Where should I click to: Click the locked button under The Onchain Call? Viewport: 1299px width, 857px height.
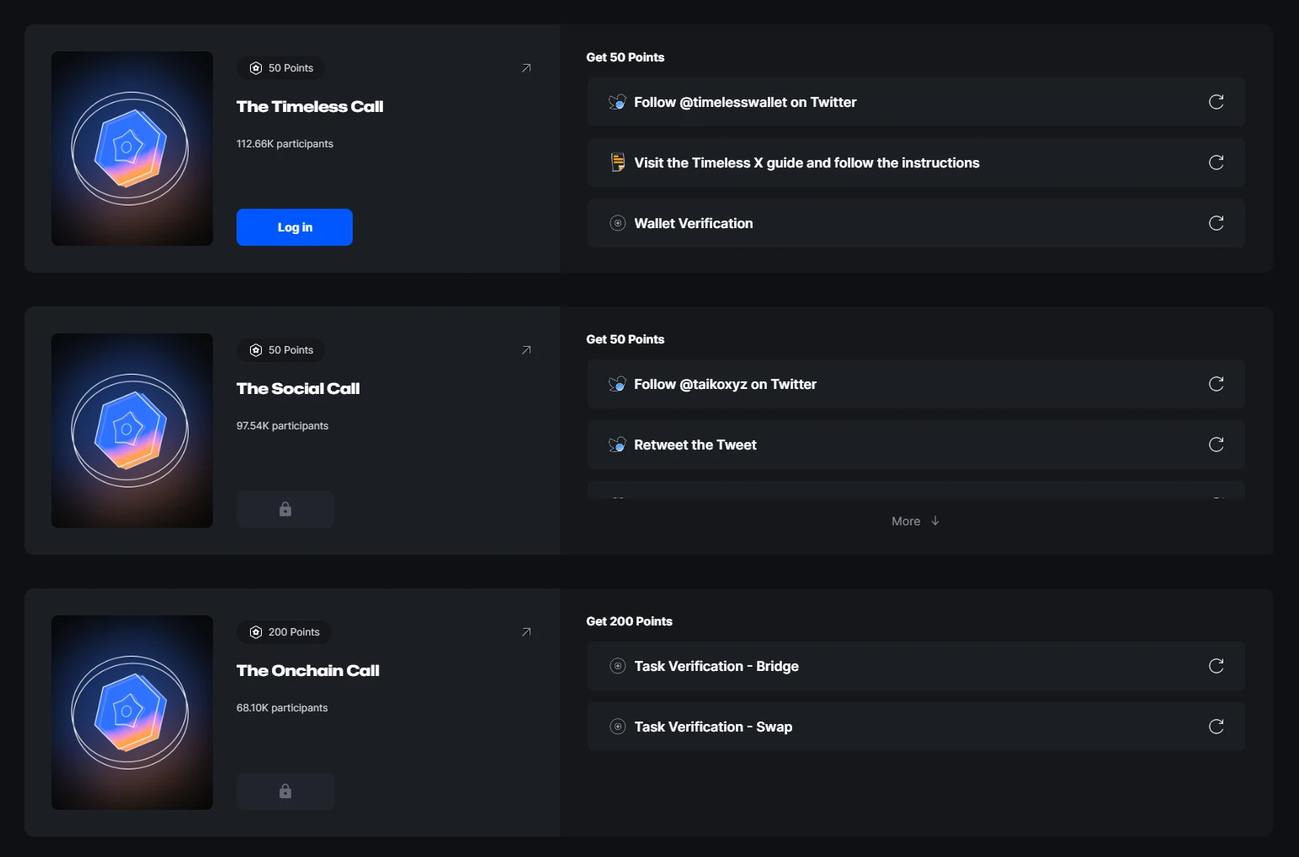(x=285, y=791)
